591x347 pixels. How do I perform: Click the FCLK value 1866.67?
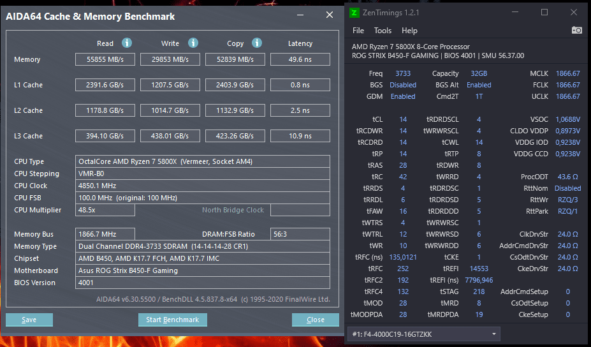tap(567, 85)
